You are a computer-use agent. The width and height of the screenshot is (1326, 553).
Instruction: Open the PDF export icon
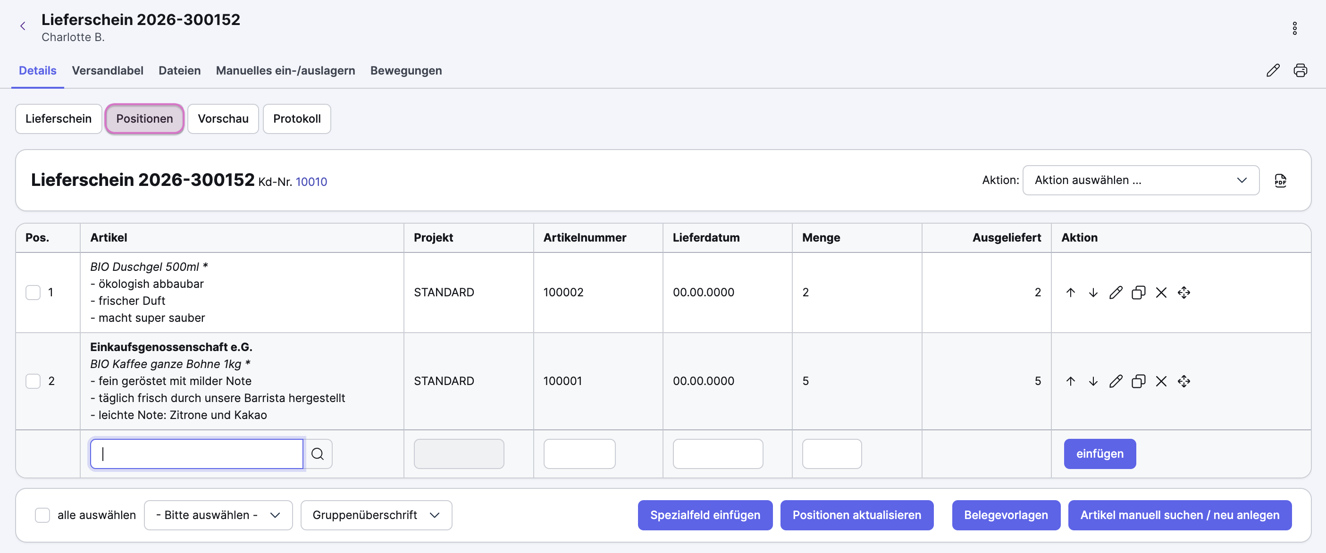tap(1280, 181)
